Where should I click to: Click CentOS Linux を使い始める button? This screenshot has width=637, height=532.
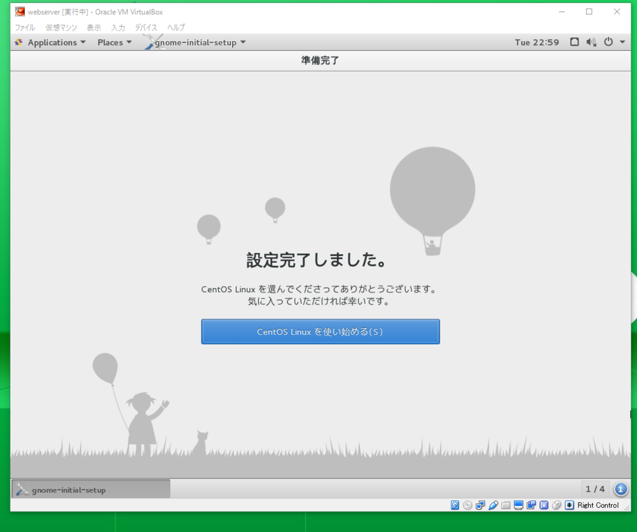click(x=320, y=331)
